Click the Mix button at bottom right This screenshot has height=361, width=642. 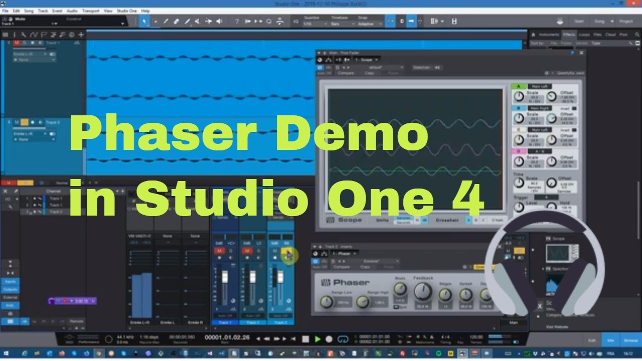[x=611, y=340]
